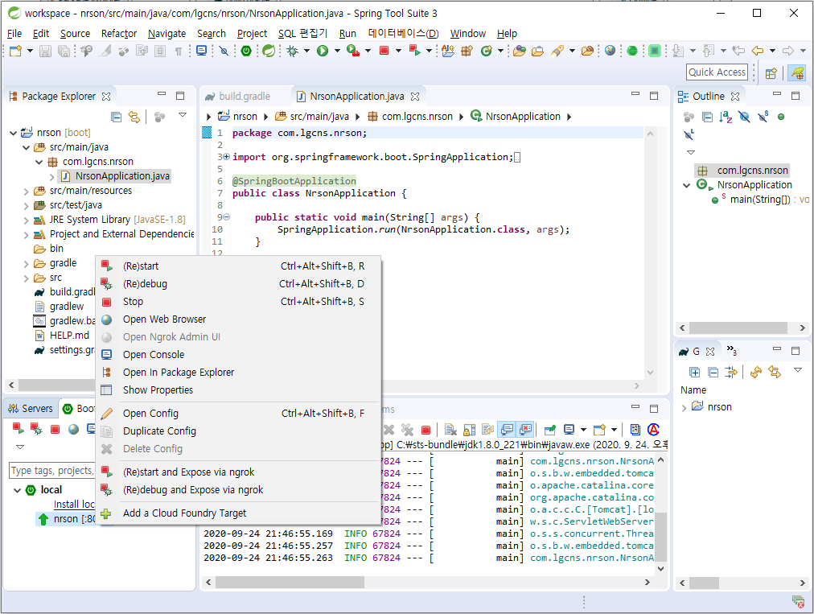Open the Run button dropdown arrow
This screenshot has width=814, height=614.
pyautogui.click(x=337, y=51)
